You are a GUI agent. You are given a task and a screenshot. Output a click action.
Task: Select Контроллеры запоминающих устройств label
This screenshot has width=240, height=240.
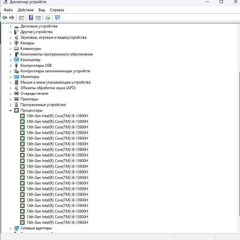tap(55, 71)
